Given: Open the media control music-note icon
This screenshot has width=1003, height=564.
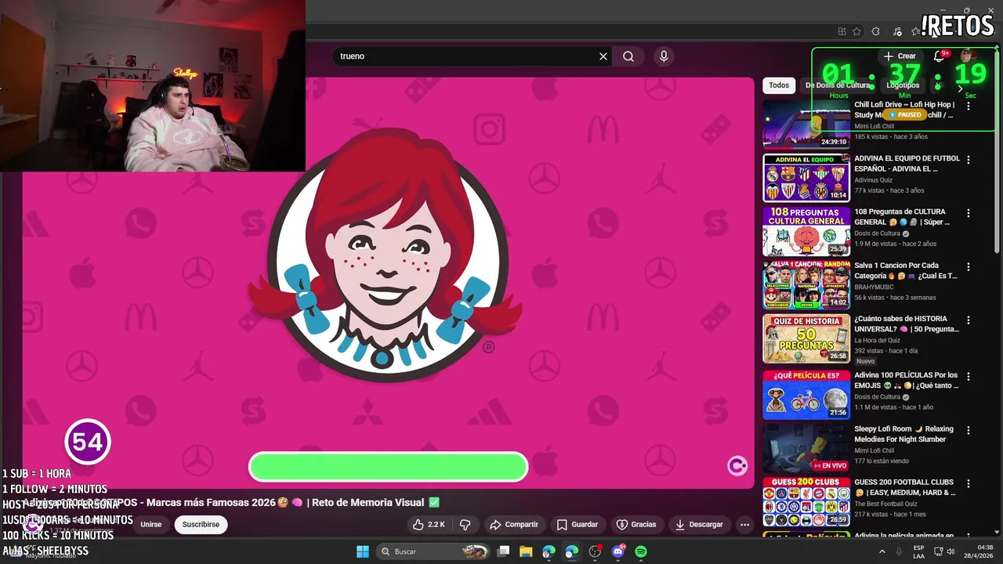Looking at the screenshot, I should pos(896,31).
